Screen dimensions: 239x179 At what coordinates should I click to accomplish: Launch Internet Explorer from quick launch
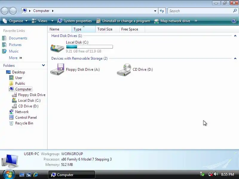pos(36,175)
